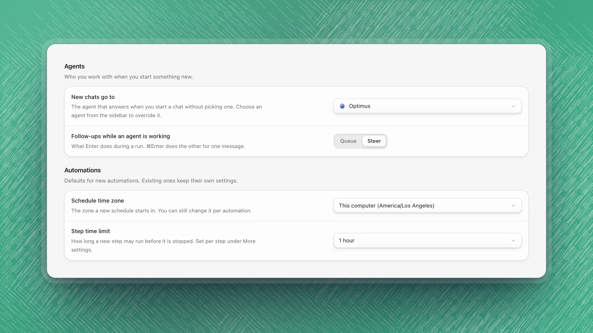This screenshot has width=593, height=333.
Task: Click 'How long a new step may run' text
Action: (x=163, y=245)
